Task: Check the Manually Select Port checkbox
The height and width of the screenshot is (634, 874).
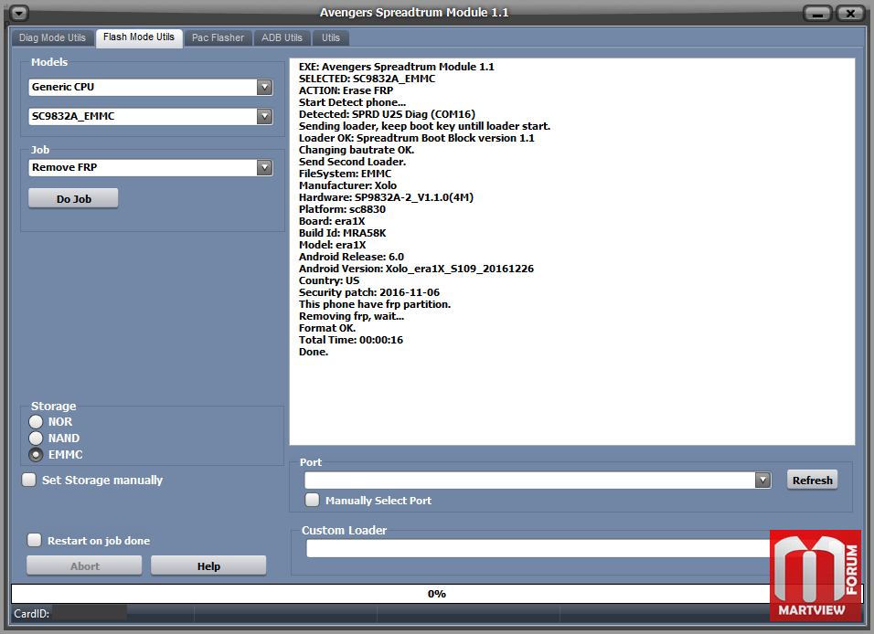Action: click(x=312, y=500)
